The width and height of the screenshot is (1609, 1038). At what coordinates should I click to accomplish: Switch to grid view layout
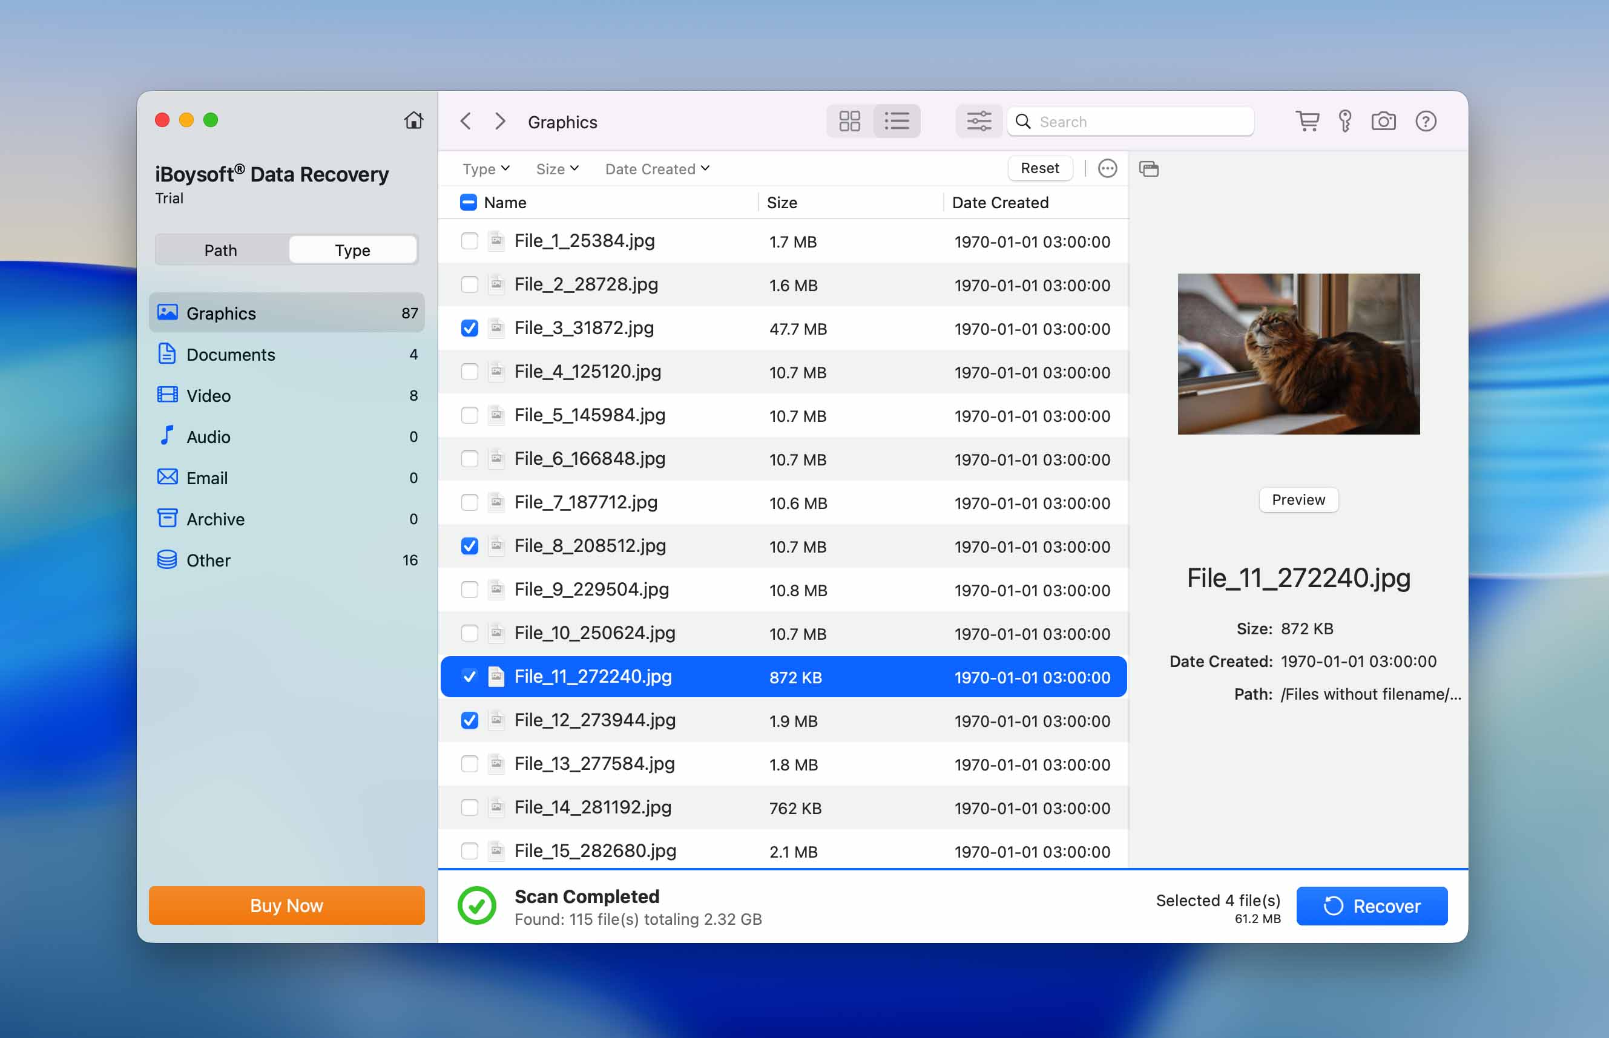849,120
